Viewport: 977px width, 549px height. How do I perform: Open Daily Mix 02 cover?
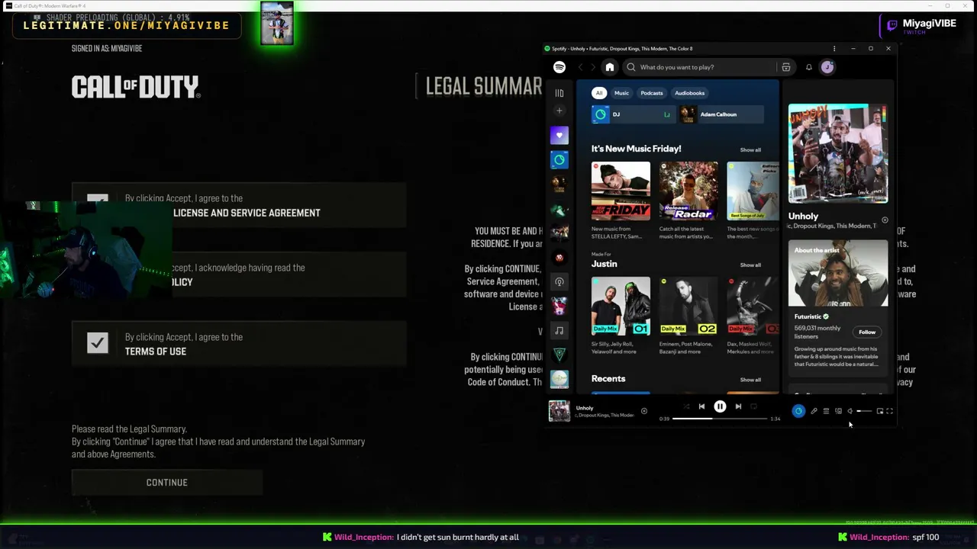tap(688, 306)
